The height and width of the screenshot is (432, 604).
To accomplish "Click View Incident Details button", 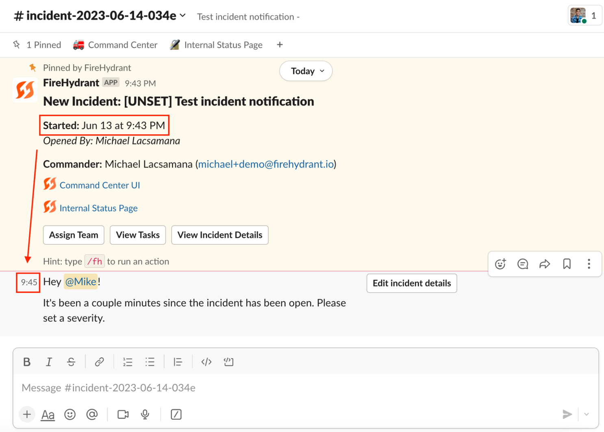I will (220, 235).
